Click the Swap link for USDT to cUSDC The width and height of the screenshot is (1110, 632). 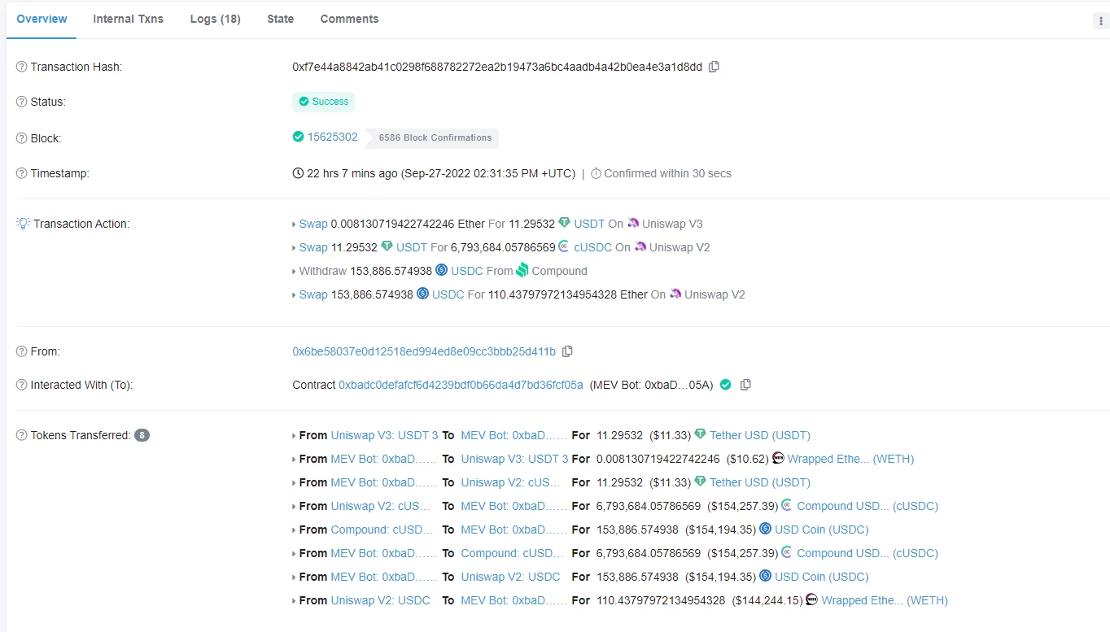click(313, 247)
